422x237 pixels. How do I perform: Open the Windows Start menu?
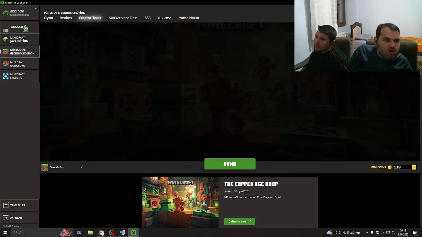[5, 233]
